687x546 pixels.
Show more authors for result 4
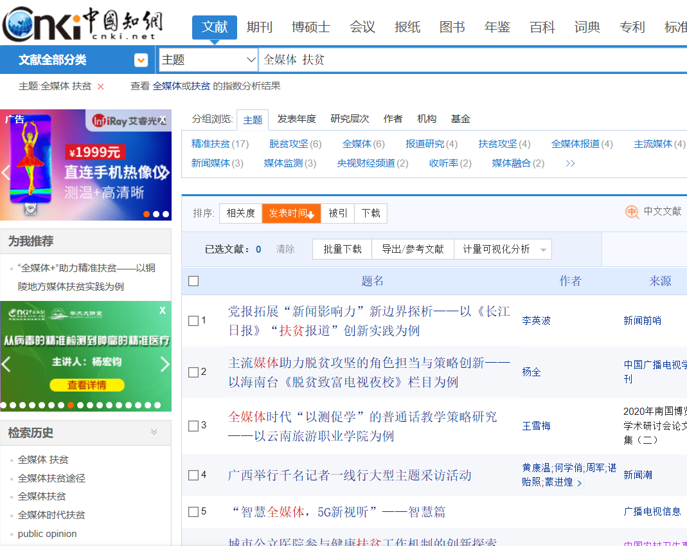tap(580, 483)
